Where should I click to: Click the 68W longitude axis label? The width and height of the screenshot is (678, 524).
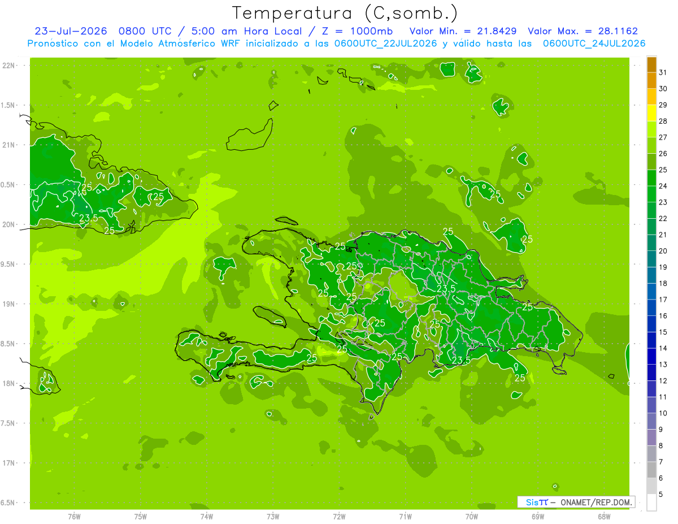click(603, 516)
